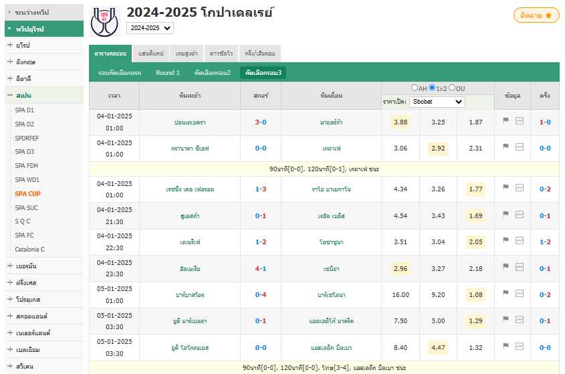Open SPA D2 league in sidebar
Image resolution: width=565 pixels, height=374 pixels.
[25, 124]
